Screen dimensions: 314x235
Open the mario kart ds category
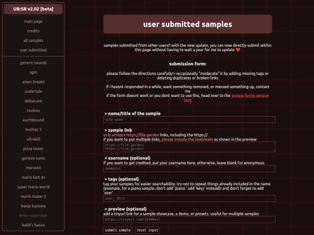click(x=33, y=177)
